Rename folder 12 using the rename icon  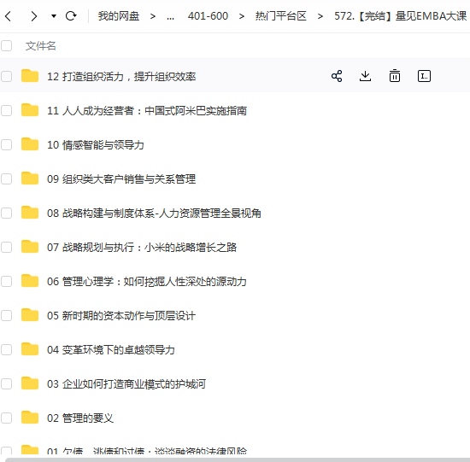coord(424,76)
